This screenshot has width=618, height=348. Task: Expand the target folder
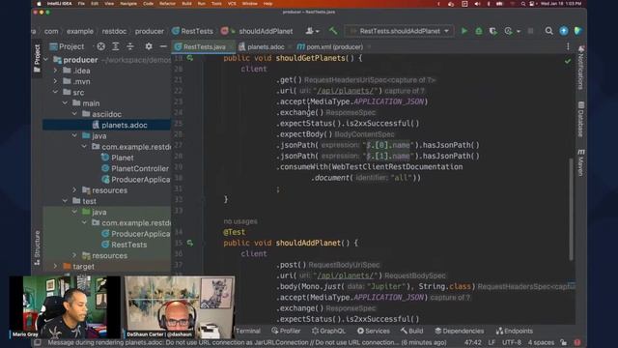pos(56,267)
